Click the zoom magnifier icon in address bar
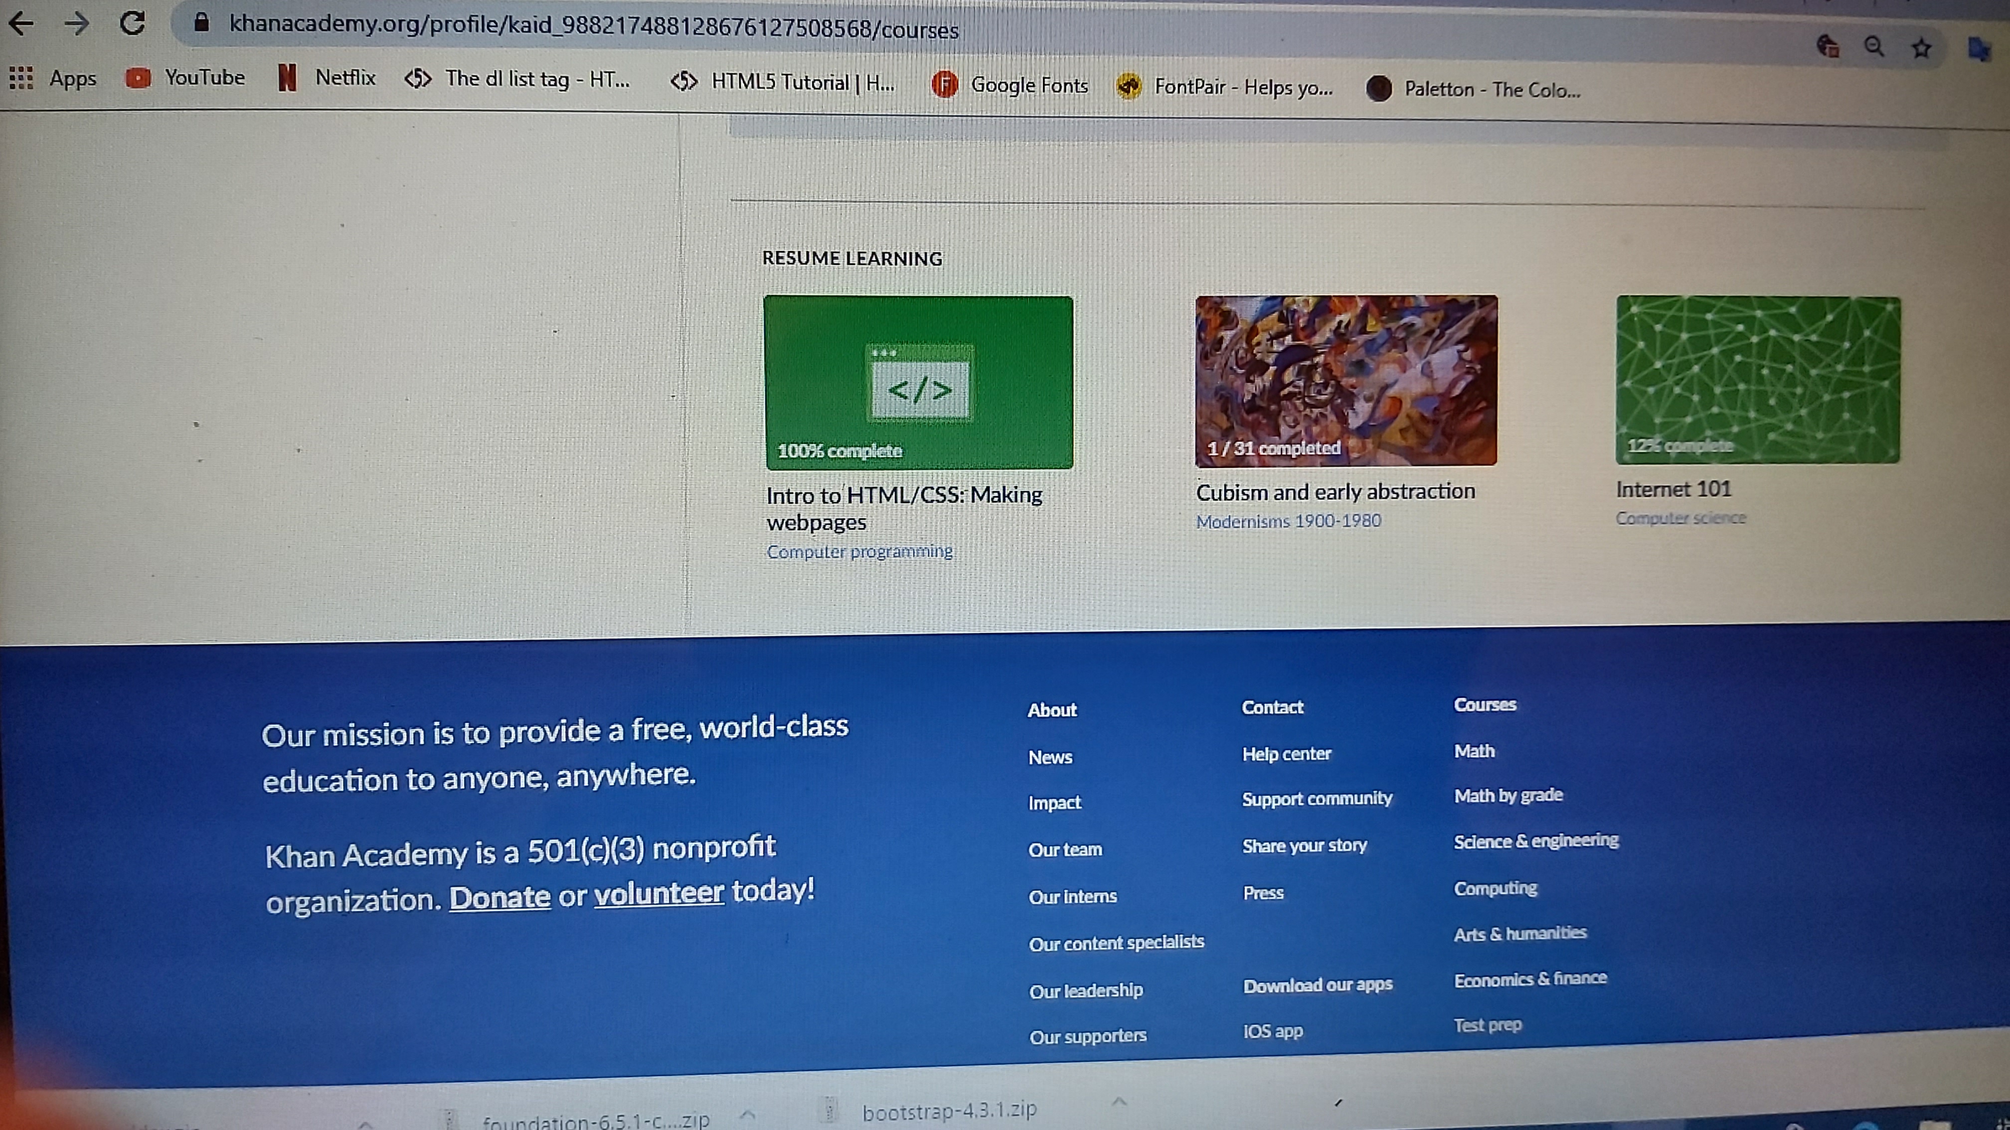Viewport: 2010px width, 1130px height. (1873, 47)
